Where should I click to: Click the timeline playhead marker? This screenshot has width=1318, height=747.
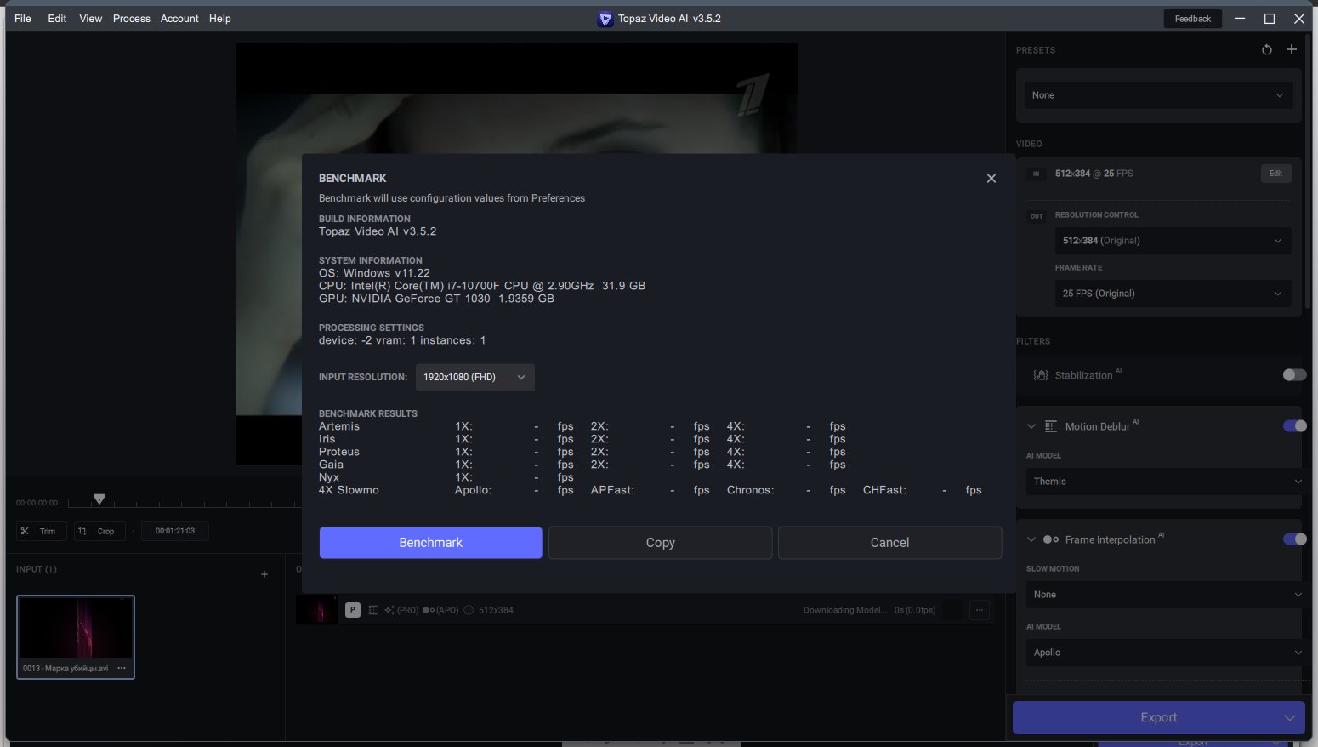point(99,499)
